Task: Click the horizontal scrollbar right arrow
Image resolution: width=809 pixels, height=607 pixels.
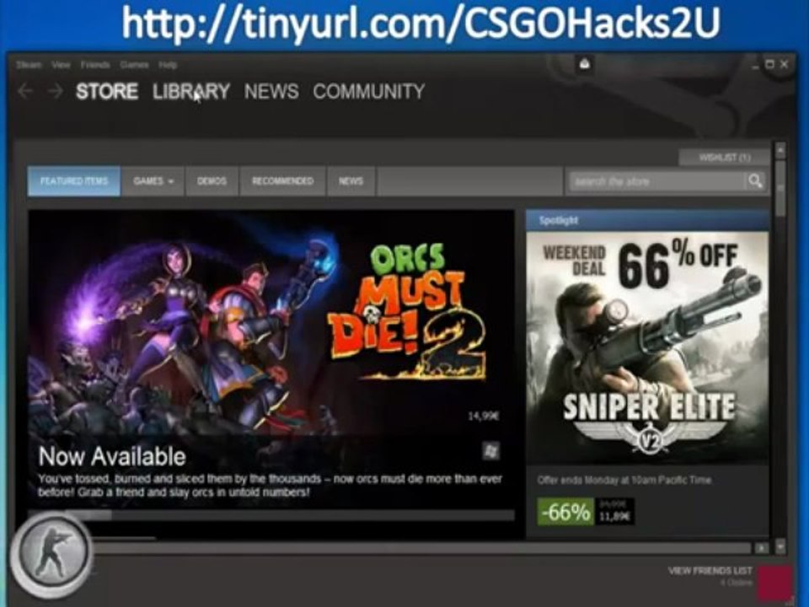Action: click(761, 548)
